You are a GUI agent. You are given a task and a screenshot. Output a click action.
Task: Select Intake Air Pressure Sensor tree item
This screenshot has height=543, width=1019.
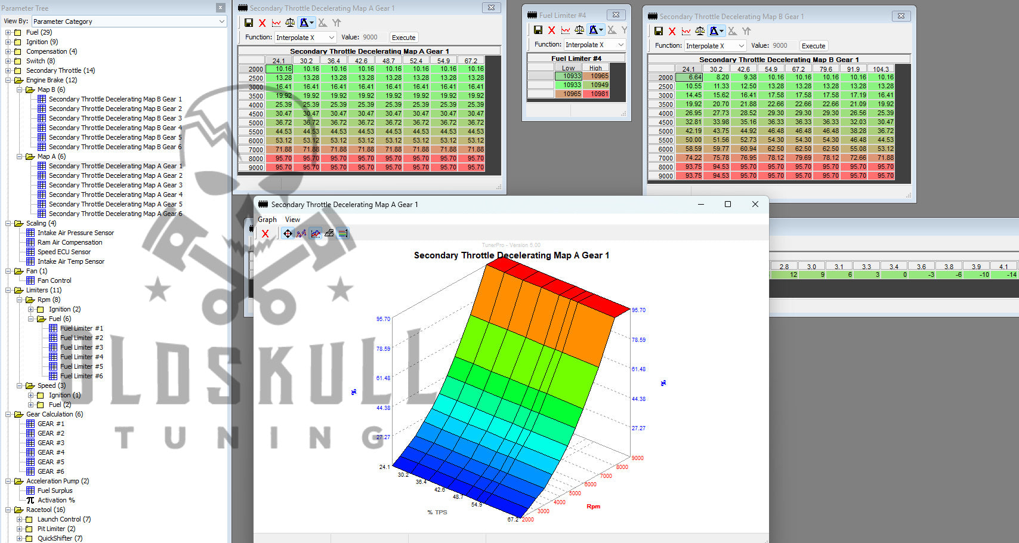[76, 233]
